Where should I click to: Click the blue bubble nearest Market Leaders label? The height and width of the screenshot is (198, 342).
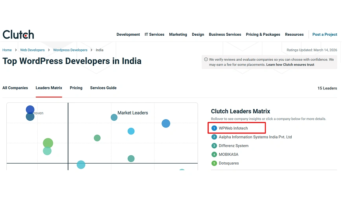coord(166,124)
